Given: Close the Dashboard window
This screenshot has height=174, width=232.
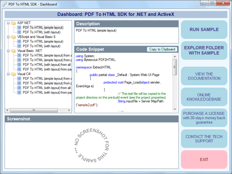Looking at the screenshot, I should point(223,3).
